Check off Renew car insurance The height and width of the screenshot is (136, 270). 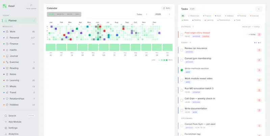pos(182,50)
